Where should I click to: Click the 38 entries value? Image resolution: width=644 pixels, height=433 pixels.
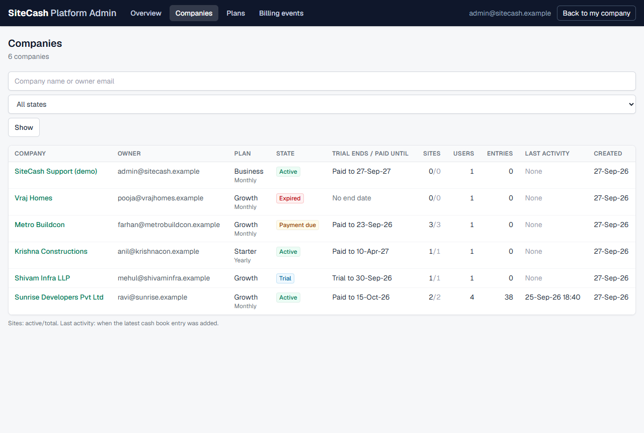point(509,297)
